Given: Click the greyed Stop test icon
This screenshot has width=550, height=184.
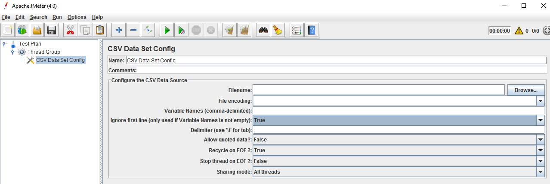Looking at the screenshot, I should coord(196,31).
